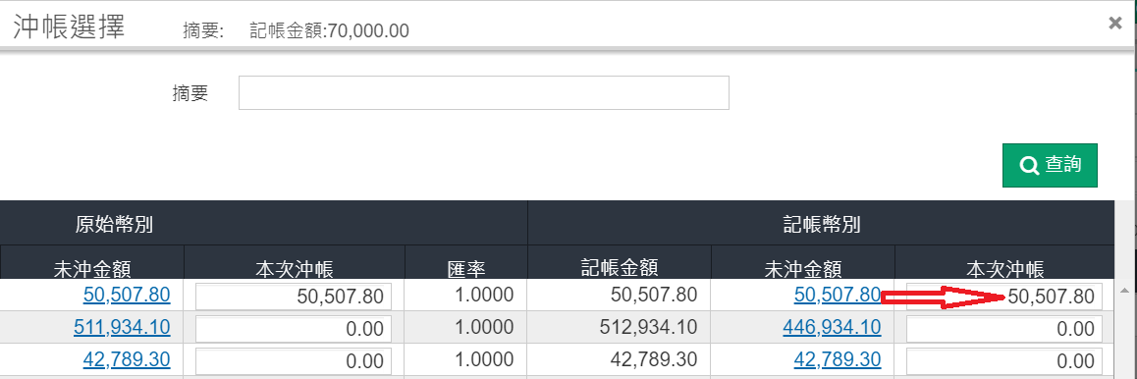Screen dimensions: 1137x379
Task: Click the 記帳幣別 group header
Action: tap(822, 224)
